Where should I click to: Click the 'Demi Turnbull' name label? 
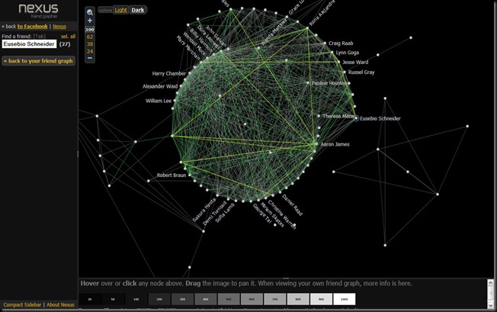215,213
